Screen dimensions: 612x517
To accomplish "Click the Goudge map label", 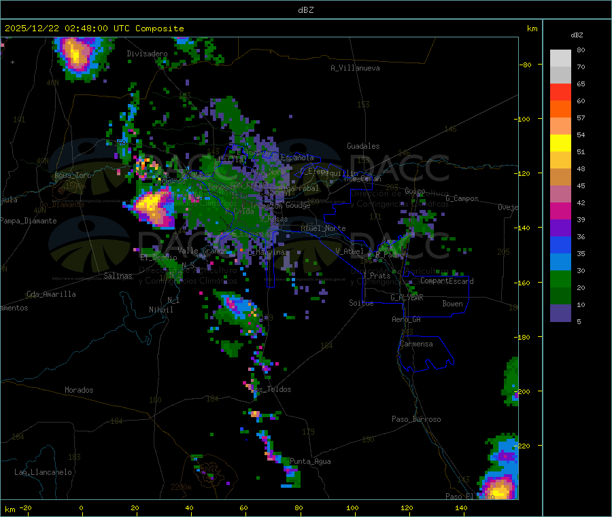I will [298, 205].
